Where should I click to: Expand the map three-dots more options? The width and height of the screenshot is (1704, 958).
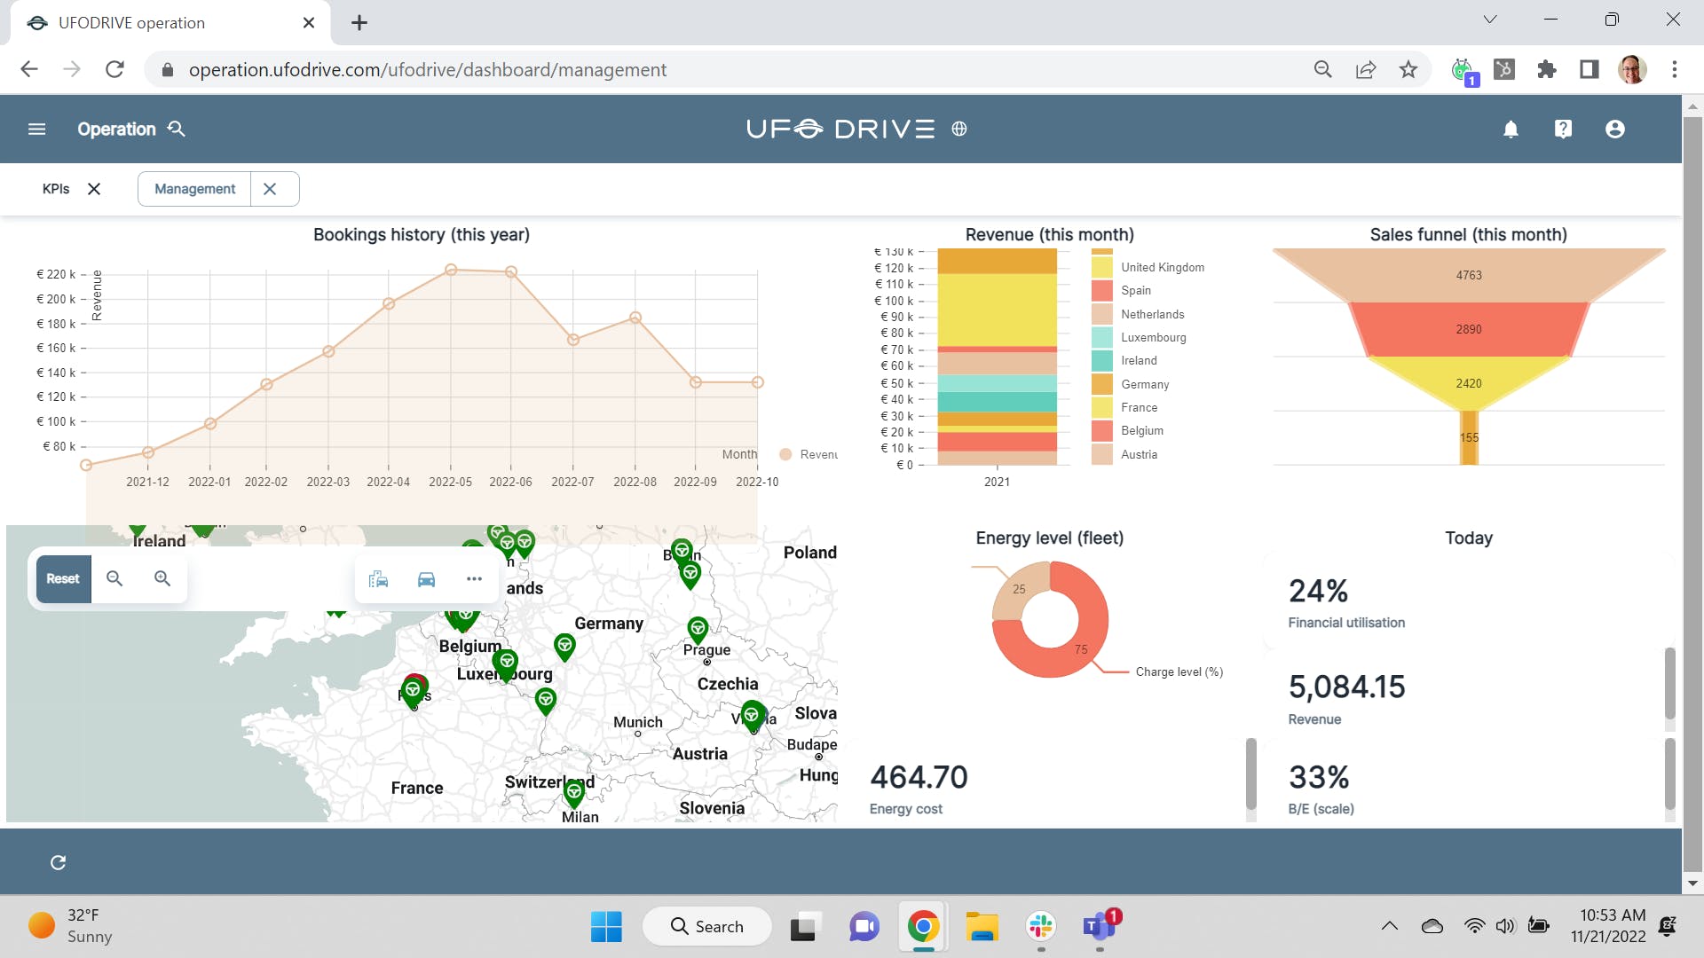pos(474,579)
